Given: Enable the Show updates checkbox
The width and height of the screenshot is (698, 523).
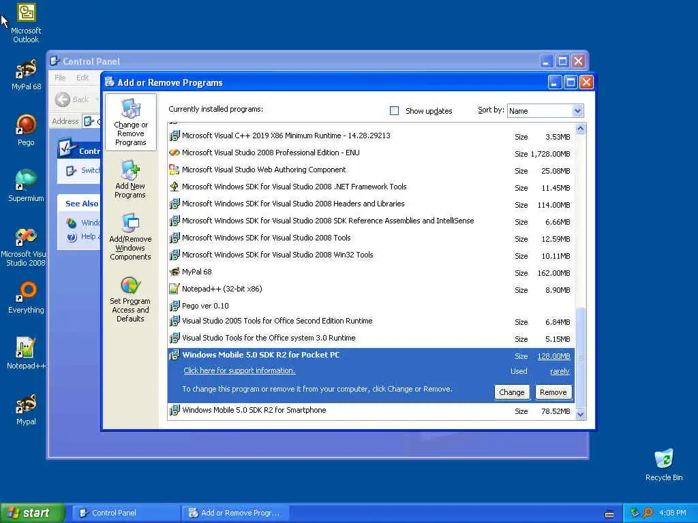Looking at the screenshot, I should click(395, 111).
